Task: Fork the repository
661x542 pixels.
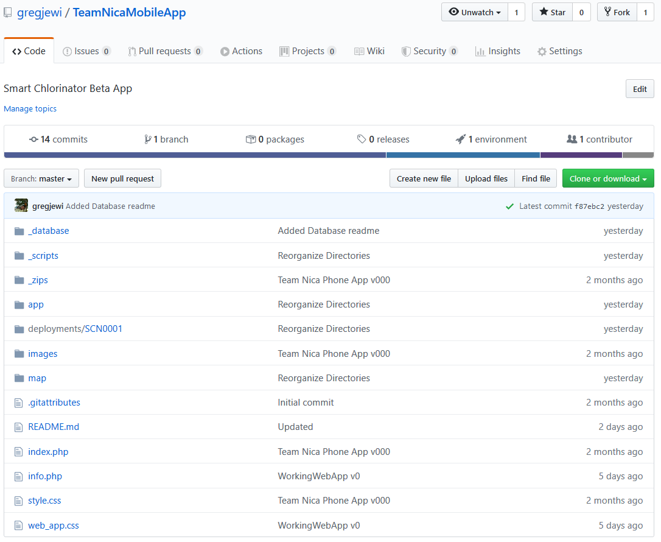Action: click(x=617, y=12)
